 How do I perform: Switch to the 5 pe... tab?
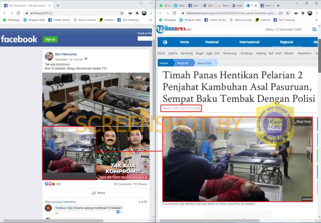coord(237,5)
